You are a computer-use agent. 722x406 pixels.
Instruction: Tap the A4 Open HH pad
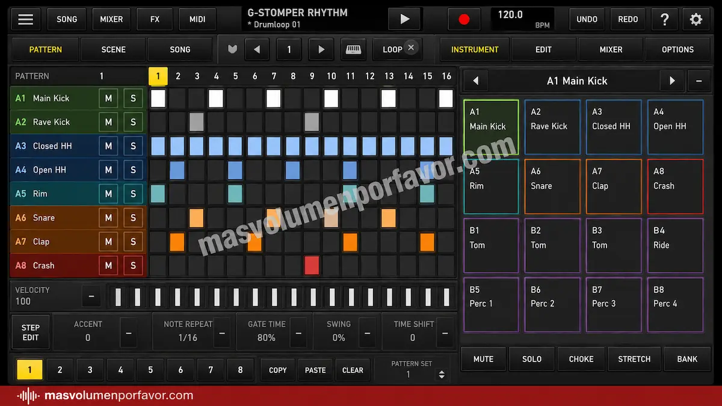coord(675,127)
